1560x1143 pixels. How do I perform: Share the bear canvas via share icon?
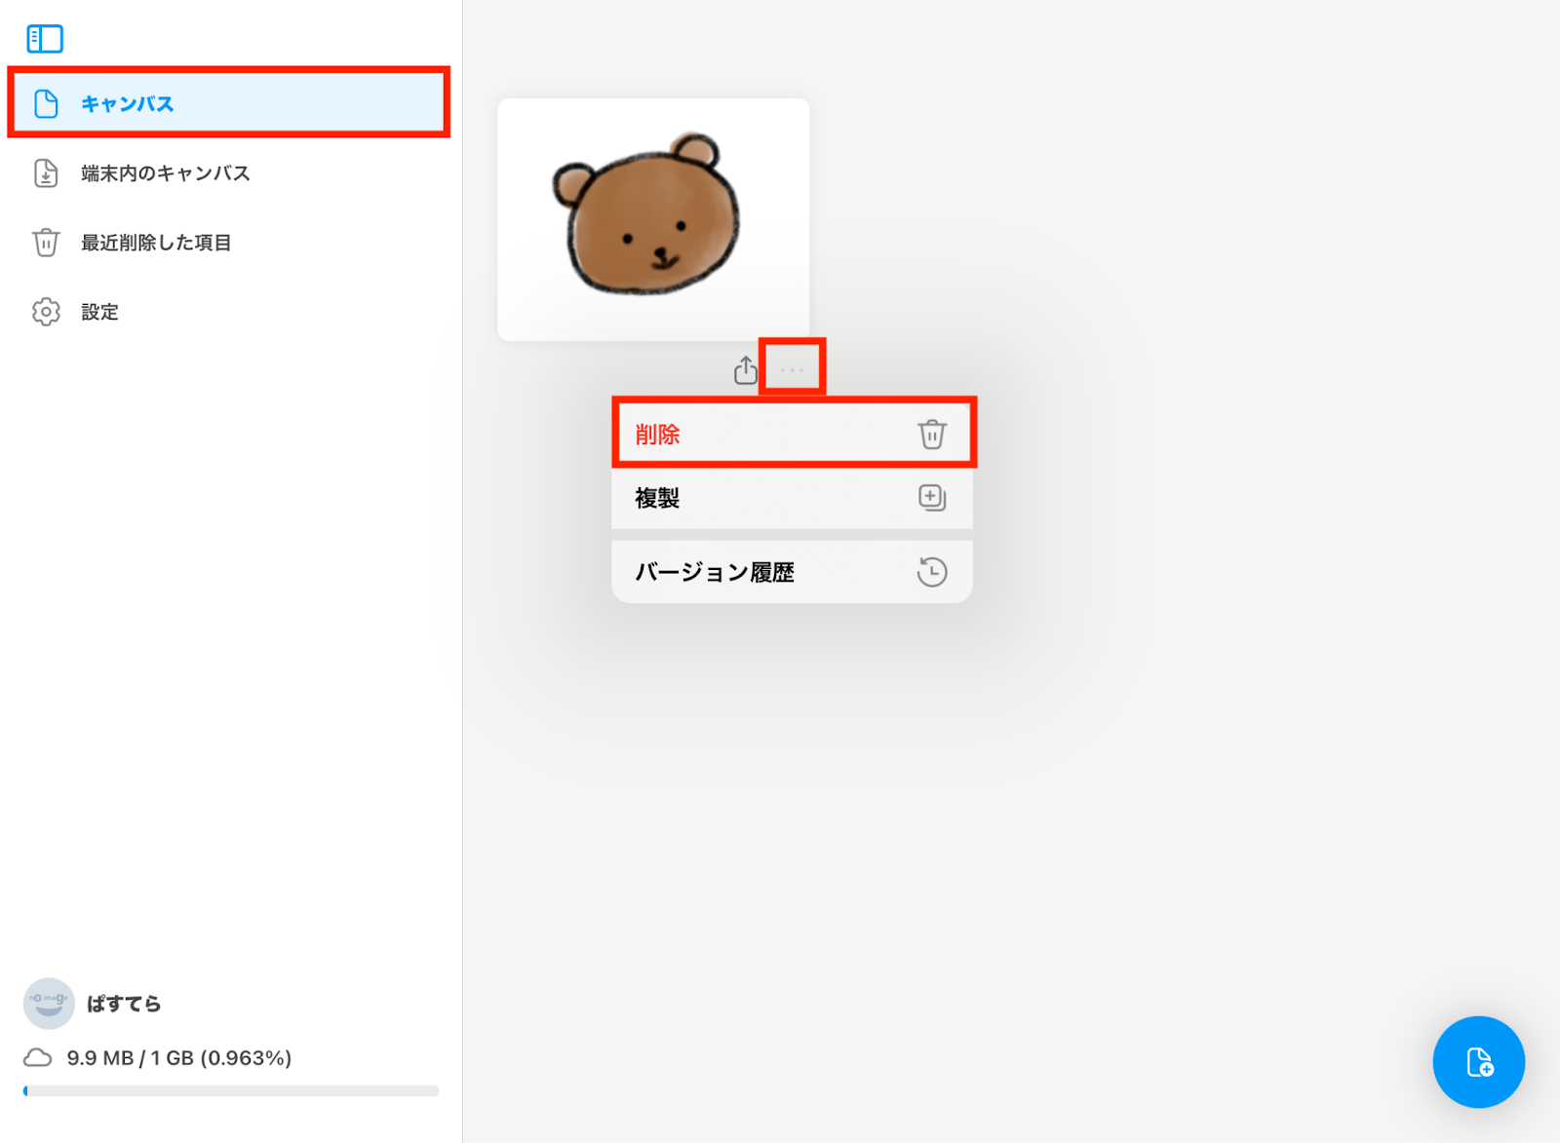point(744,369)
